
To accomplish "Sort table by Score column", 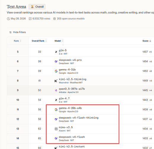I will (147, 41).
